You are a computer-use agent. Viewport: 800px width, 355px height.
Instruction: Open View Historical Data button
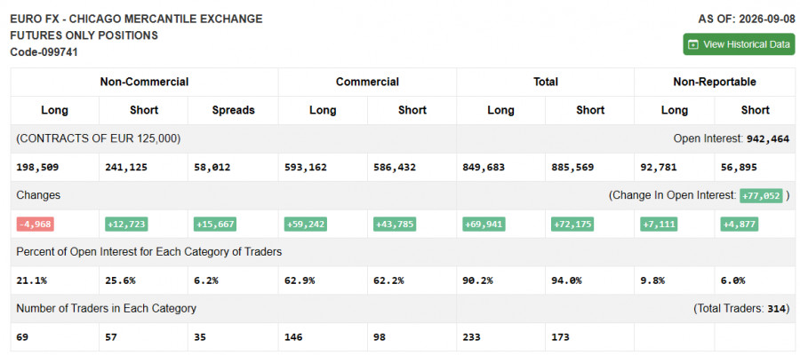(739, 44)
